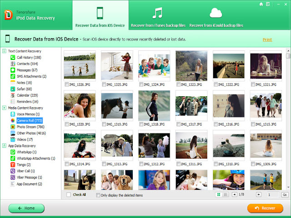The width and height of the screenshot is (291, 218).
Task: Switch to small grid view icon
Action: point(226,195)
